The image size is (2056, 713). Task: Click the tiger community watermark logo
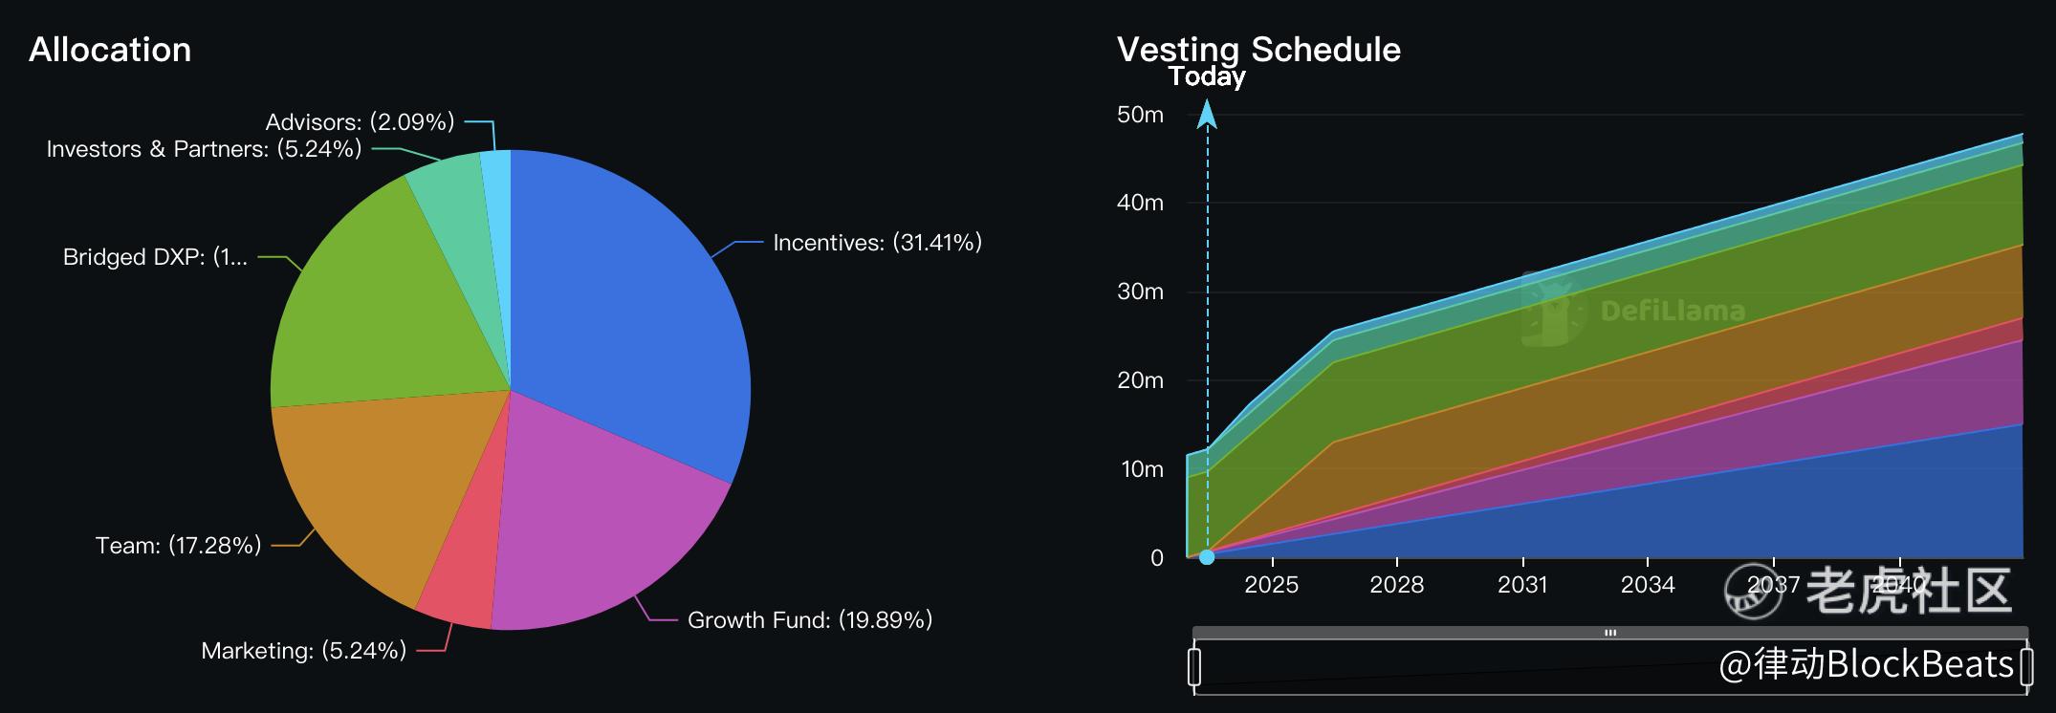point(1753,591)
